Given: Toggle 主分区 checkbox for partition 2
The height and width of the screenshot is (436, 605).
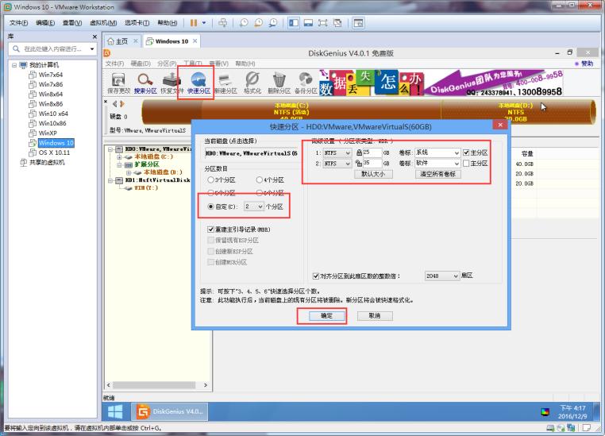Looking at the screenshot, I should (x=466, y=164).
